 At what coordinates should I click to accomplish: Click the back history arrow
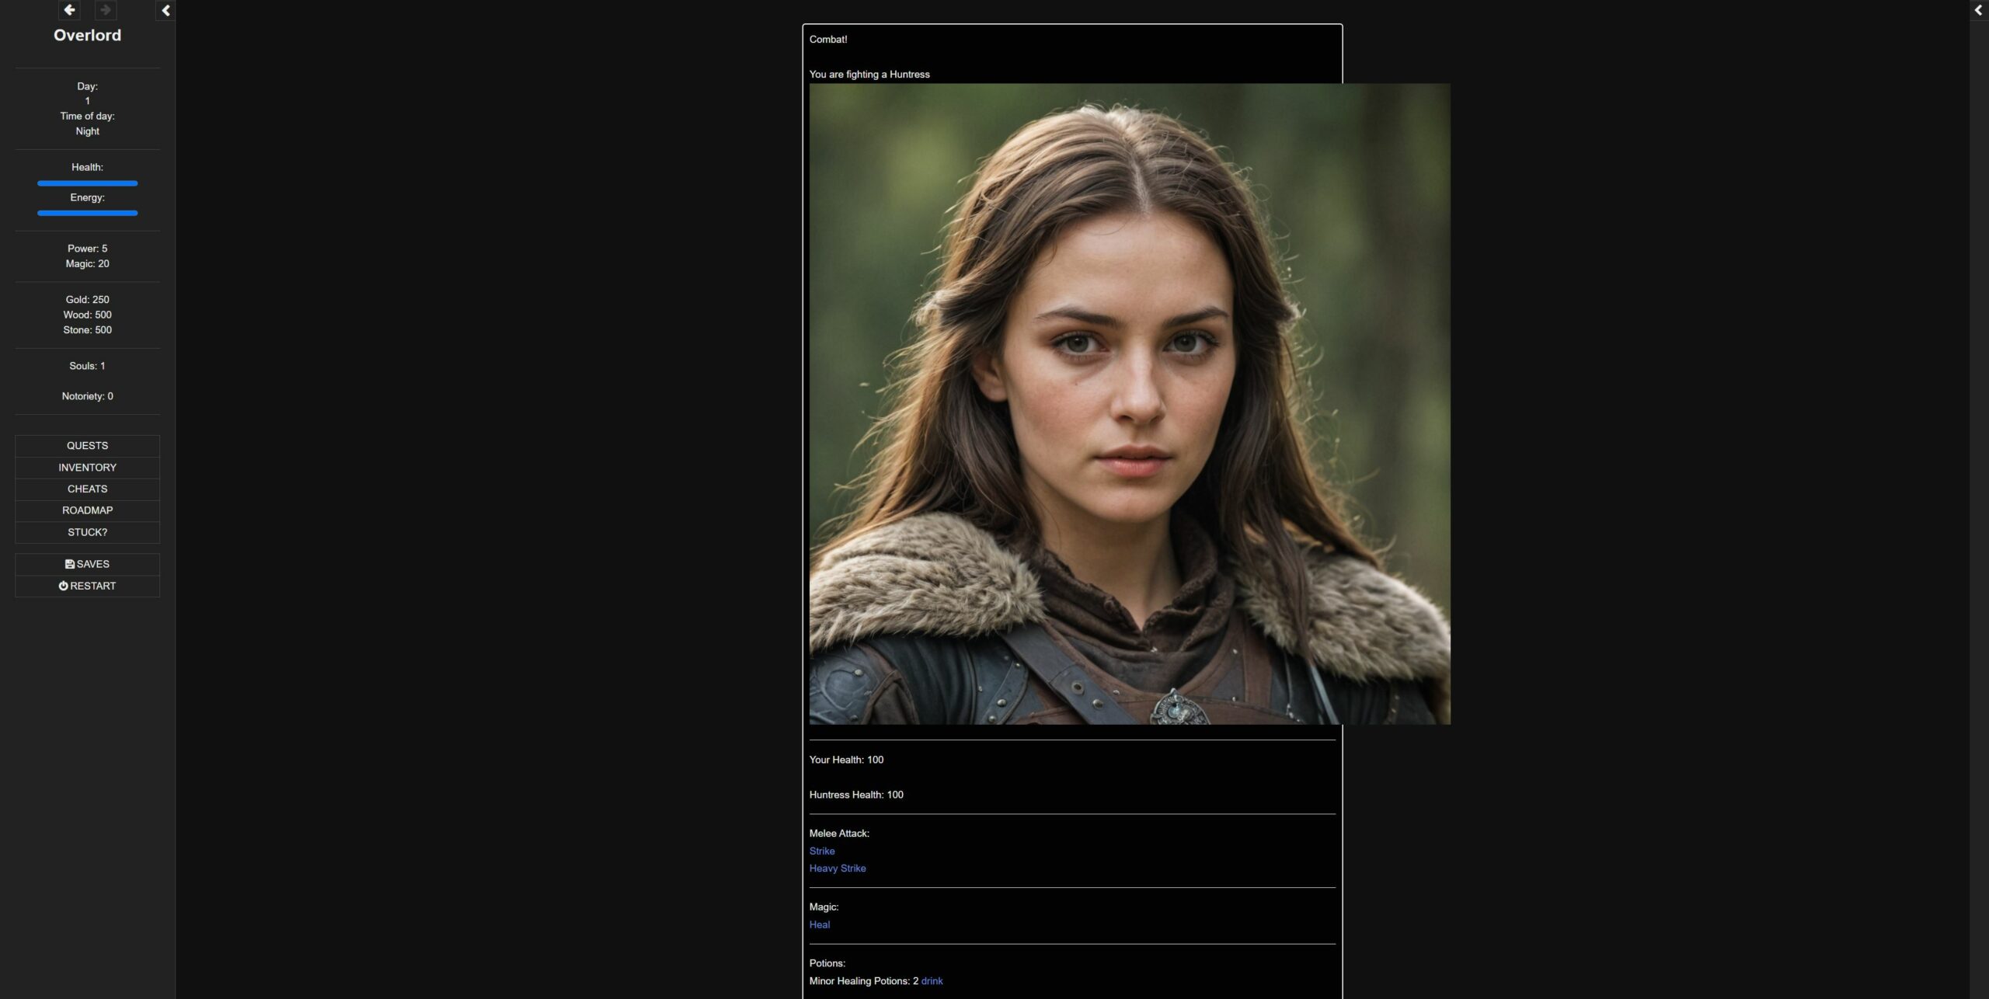click(x=69, y=10)
